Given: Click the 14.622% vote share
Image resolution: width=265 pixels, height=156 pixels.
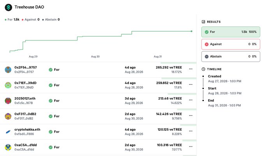Looking at the screenshot, I should [176, 103].
